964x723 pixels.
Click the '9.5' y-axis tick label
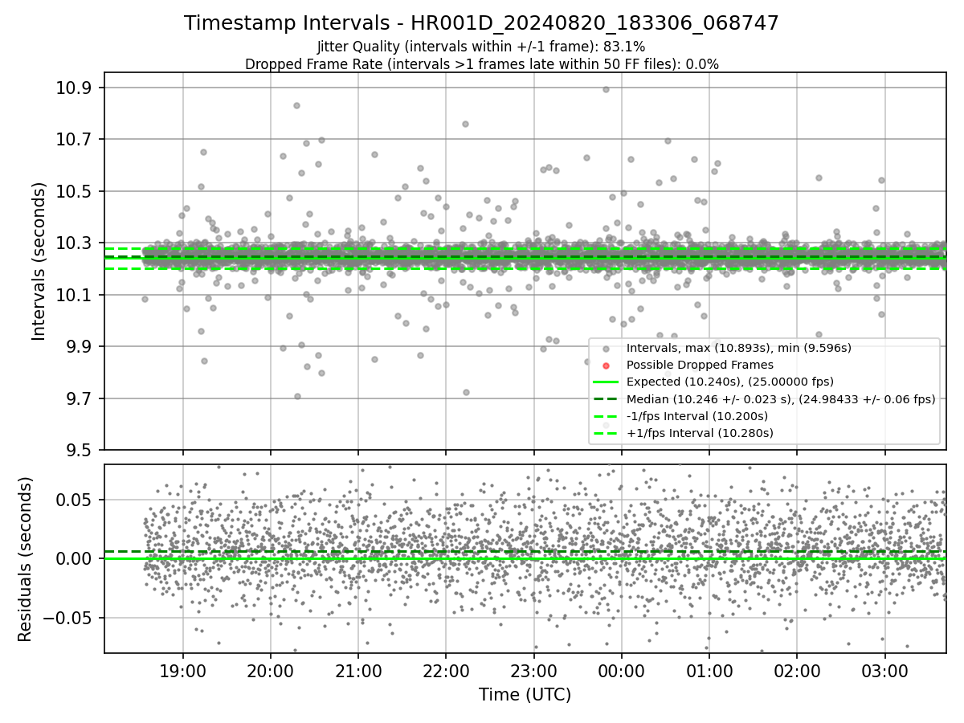tap(79, 451)
